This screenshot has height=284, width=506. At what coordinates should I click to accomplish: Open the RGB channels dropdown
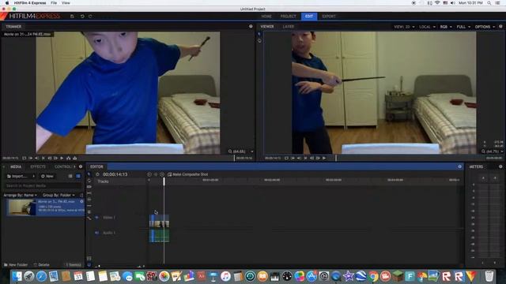point(446,27)
